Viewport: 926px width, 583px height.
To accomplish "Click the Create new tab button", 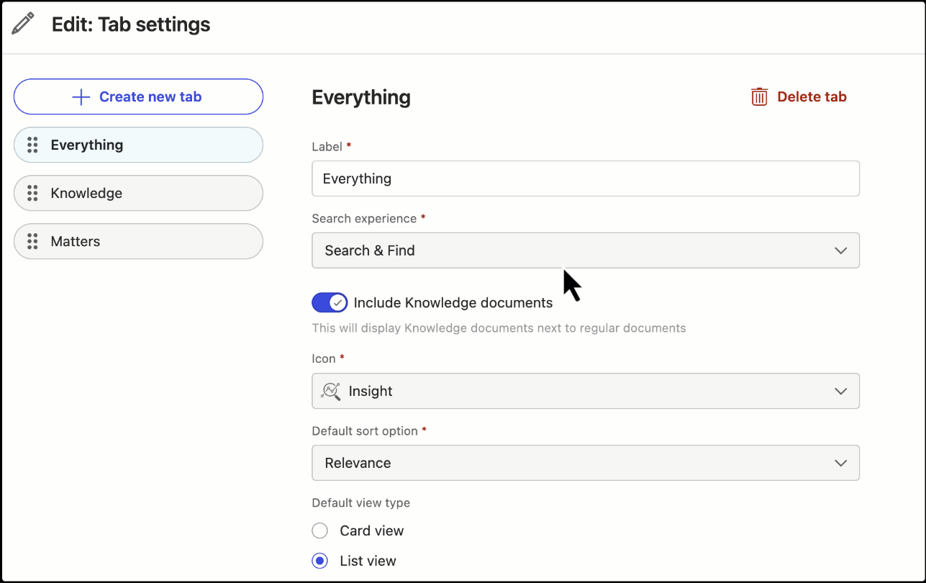I will pos(138,96).
